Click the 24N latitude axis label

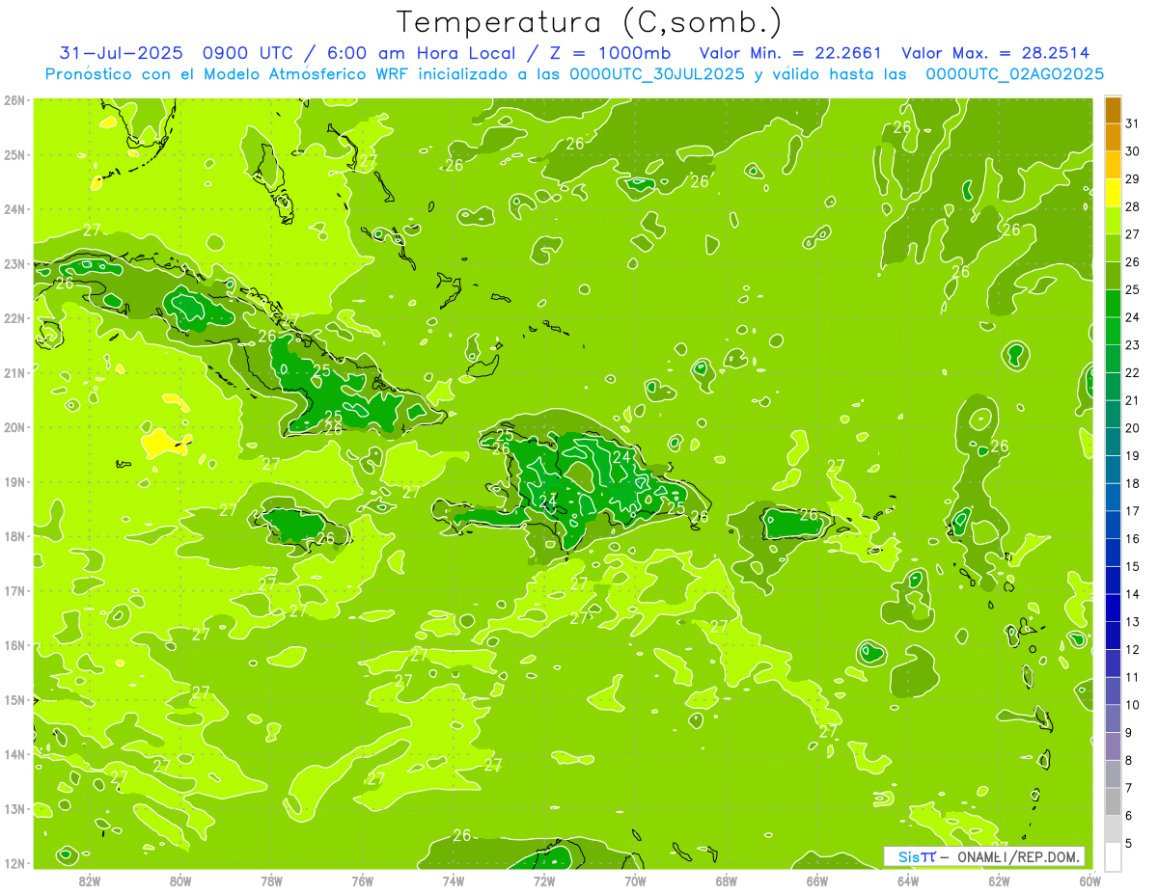pos(14,209)
